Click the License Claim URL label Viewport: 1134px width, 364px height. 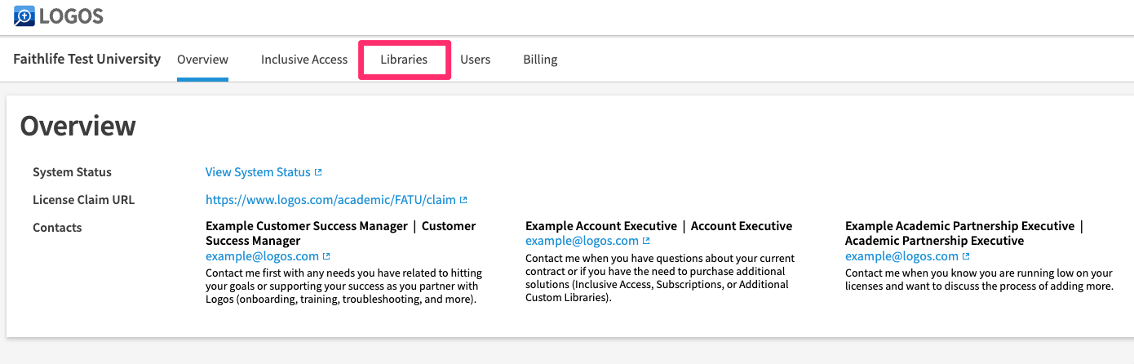click(84, 200)
